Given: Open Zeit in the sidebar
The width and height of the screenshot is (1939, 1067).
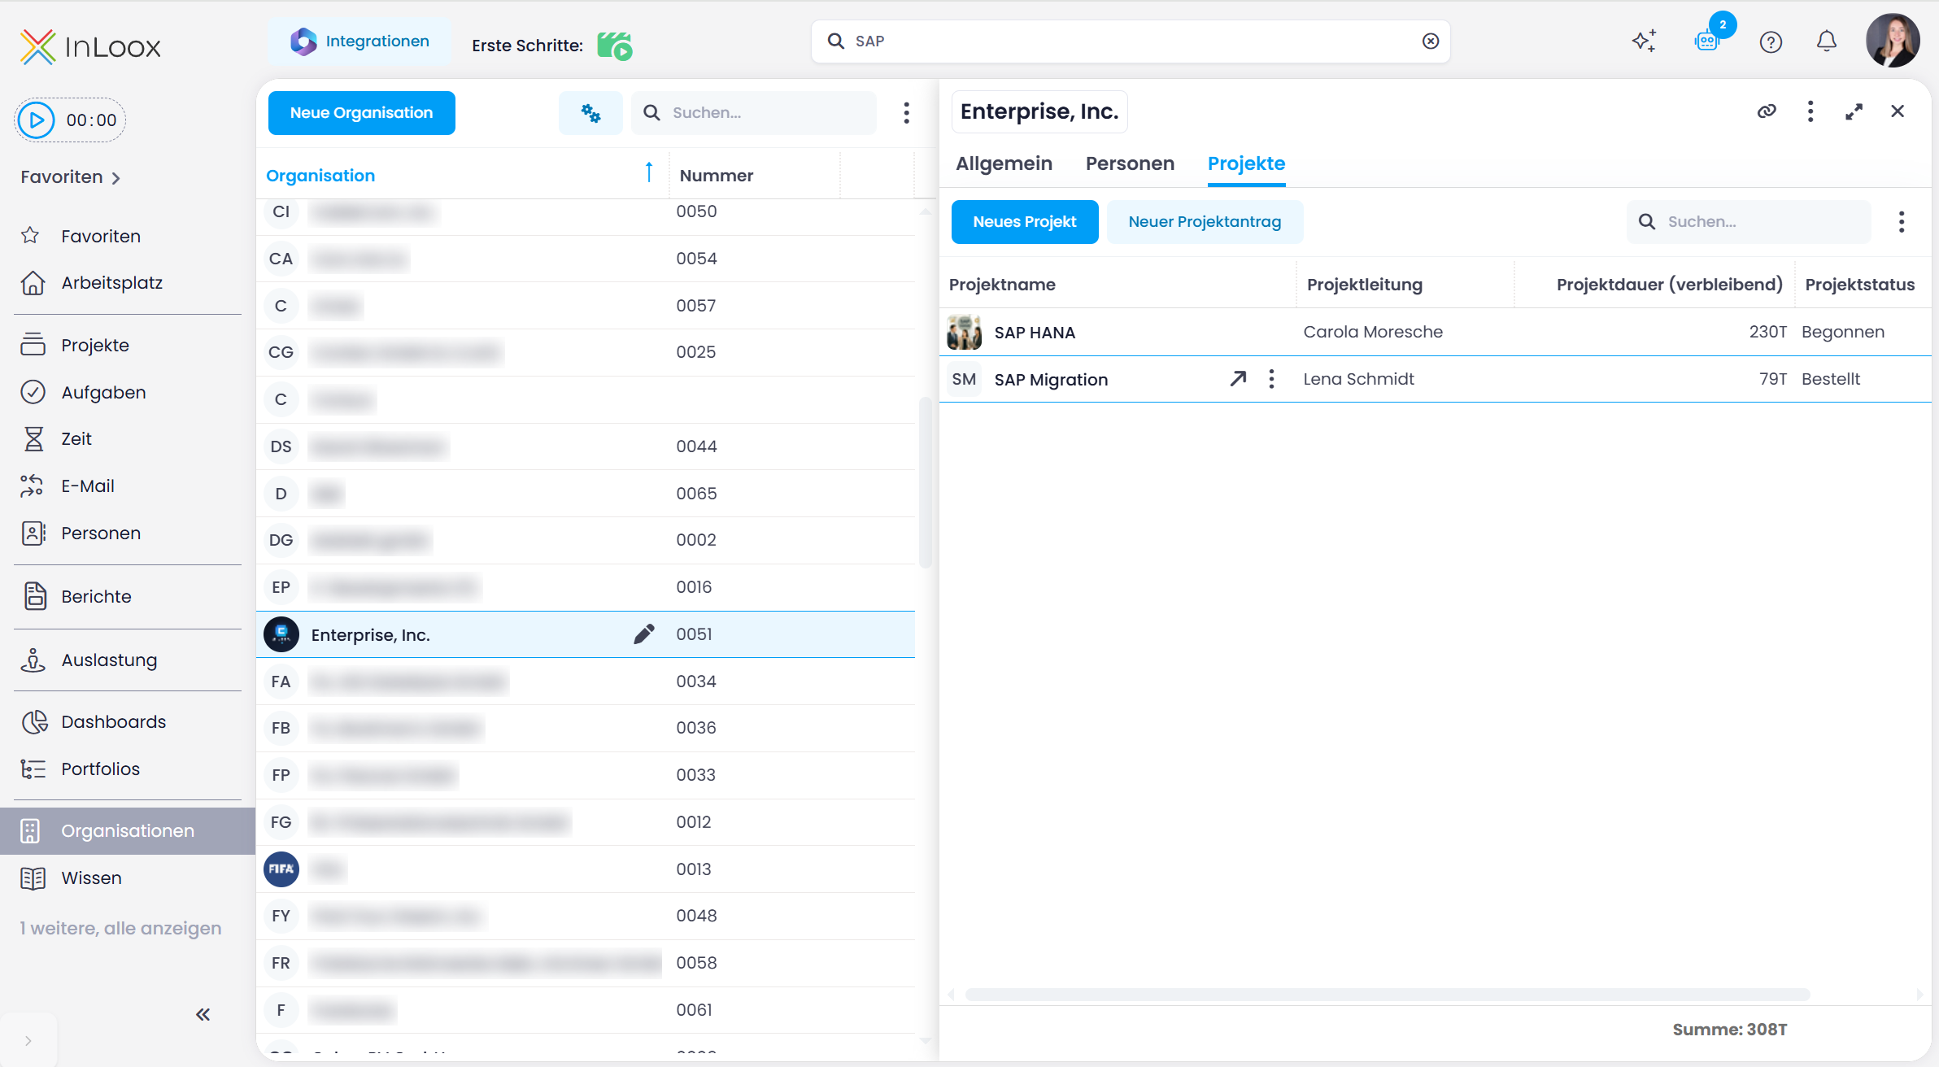Looking at the screenshot, I should point(76,439).
